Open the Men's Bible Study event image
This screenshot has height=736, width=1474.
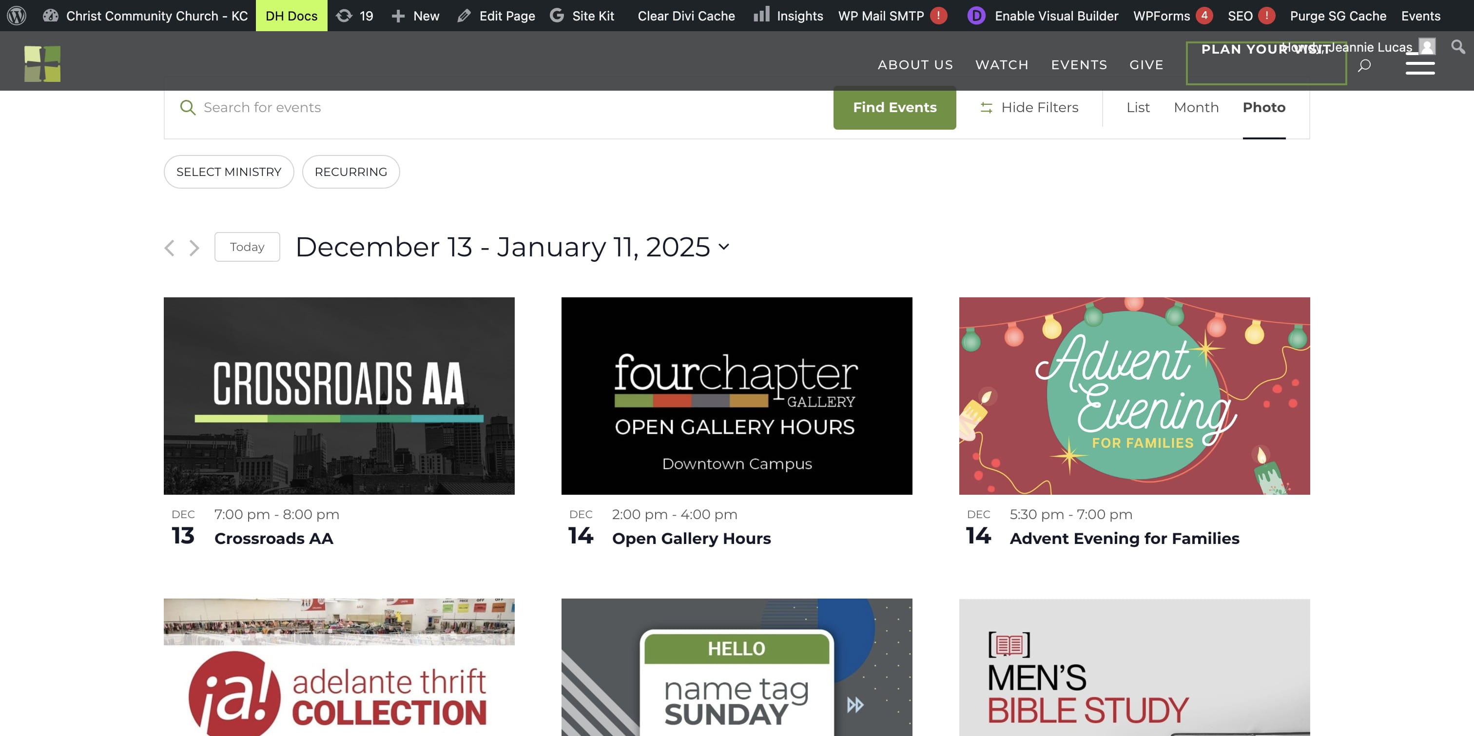1134,667
